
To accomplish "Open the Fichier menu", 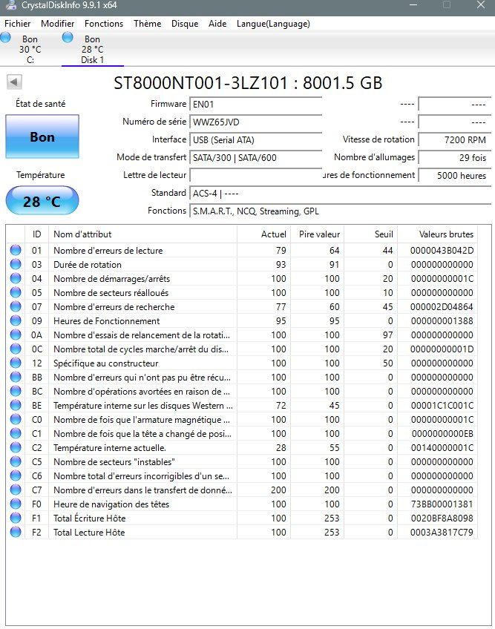I will pos(17,24).
